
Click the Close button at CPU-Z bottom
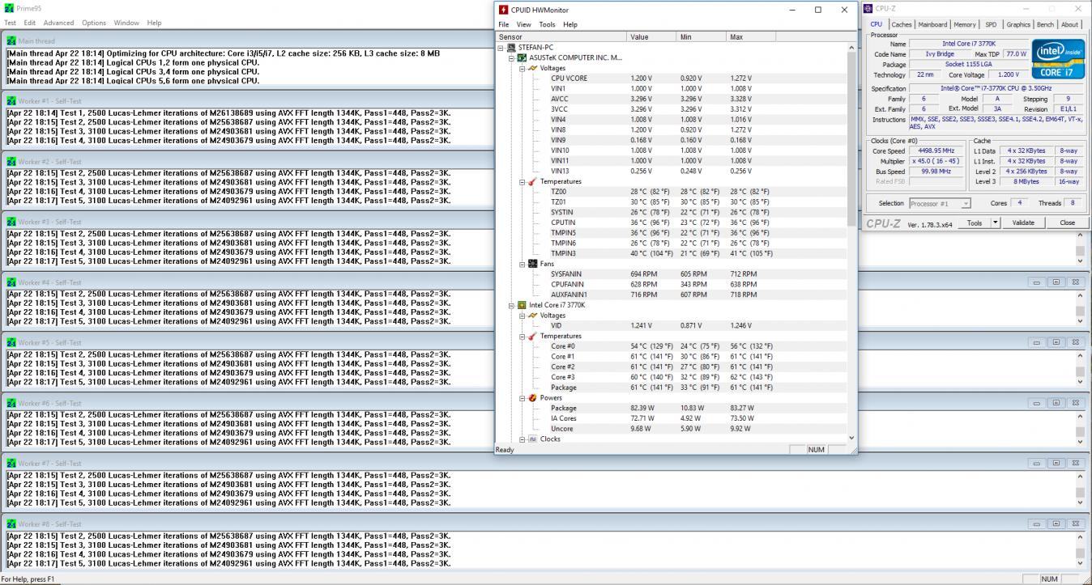pyautogui.click(x=1067, y=223)
